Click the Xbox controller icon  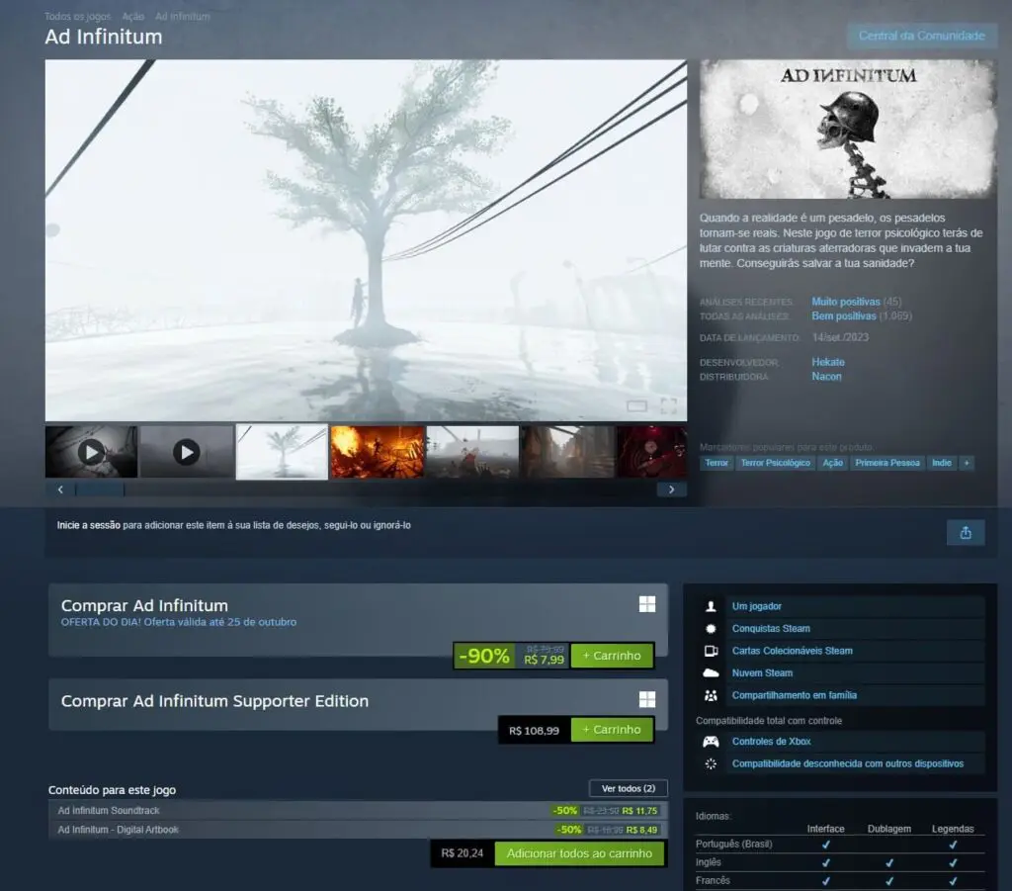tap(711, 742)
